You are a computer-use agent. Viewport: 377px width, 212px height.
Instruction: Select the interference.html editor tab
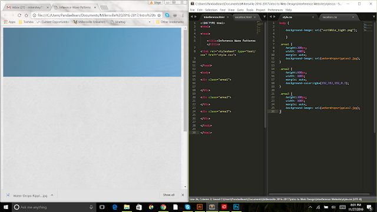214,17
